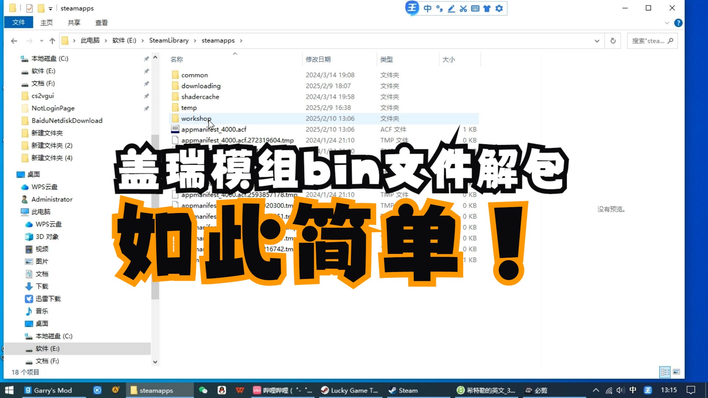Screen dimensions: 708x398
Task: Click SteamLibrary in the breadcrumb path
Action: (x=169, y=41)
